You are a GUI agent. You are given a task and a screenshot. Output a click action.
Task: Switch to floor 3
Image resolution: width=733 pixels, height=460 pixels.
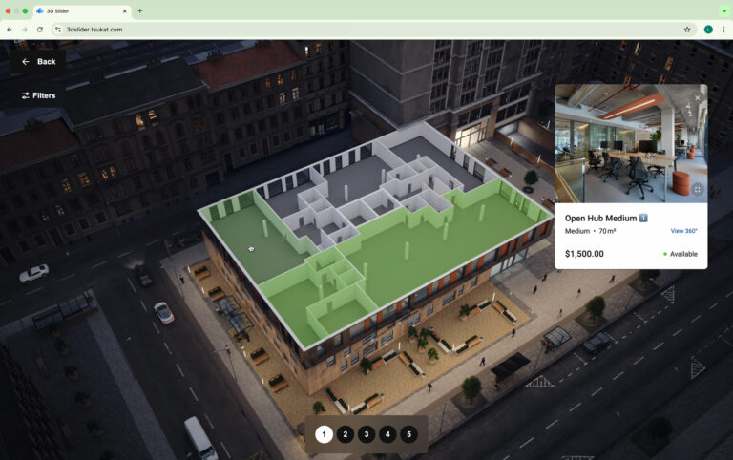(366, 434)
